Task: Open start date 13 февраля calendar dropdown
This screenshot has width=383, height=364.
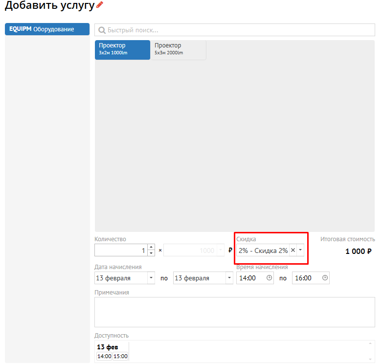Action: (x=151, y=278)
